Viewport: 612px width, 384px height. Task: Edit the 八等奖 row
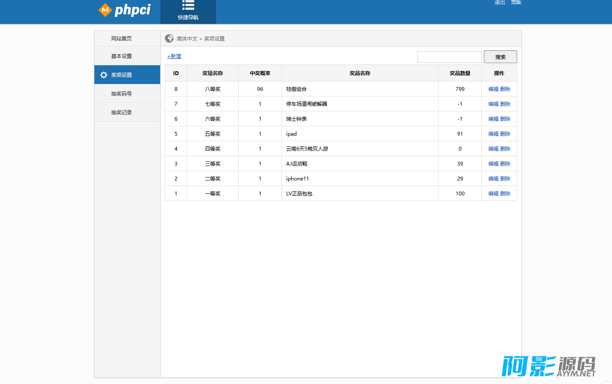tap(493, 89)
